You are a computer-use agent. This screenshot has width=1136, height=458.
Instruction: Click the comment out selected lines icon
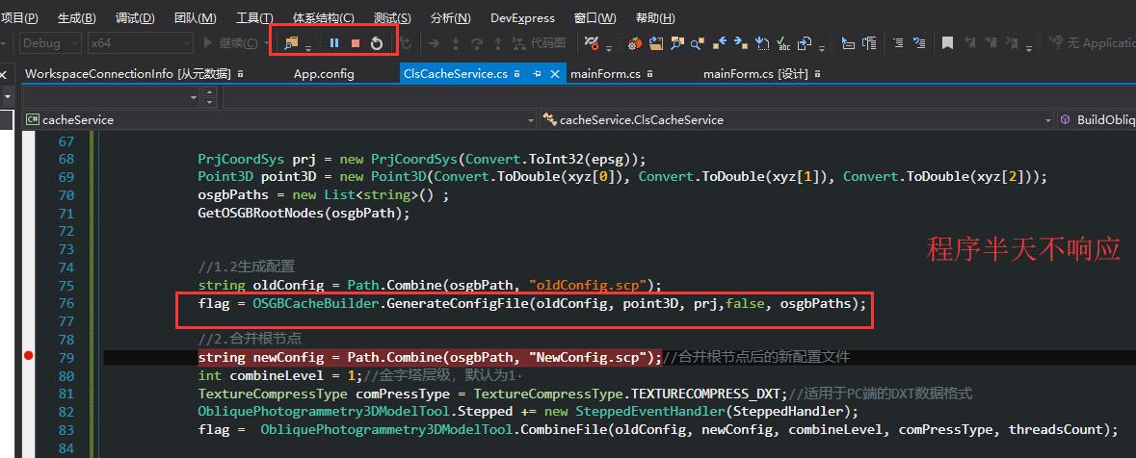click(898, 43)
